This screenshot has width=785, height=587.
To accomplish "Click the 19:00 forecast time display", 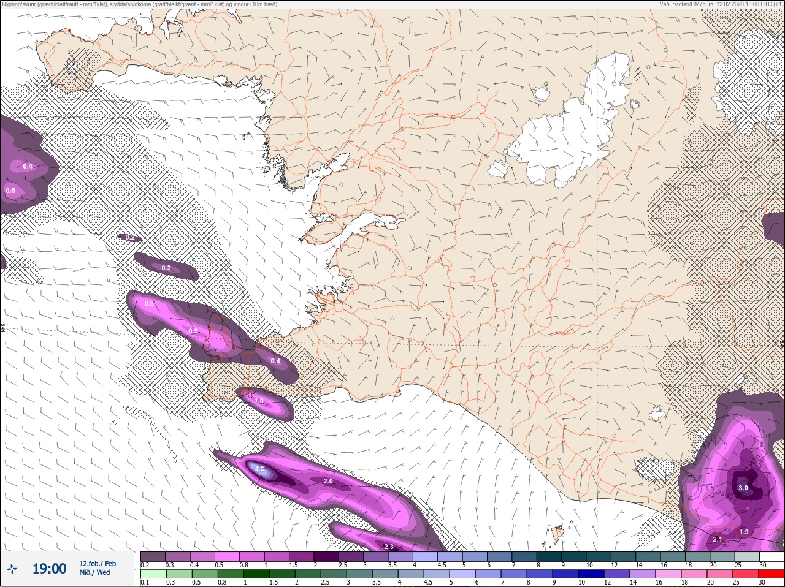I will [49, 569].
